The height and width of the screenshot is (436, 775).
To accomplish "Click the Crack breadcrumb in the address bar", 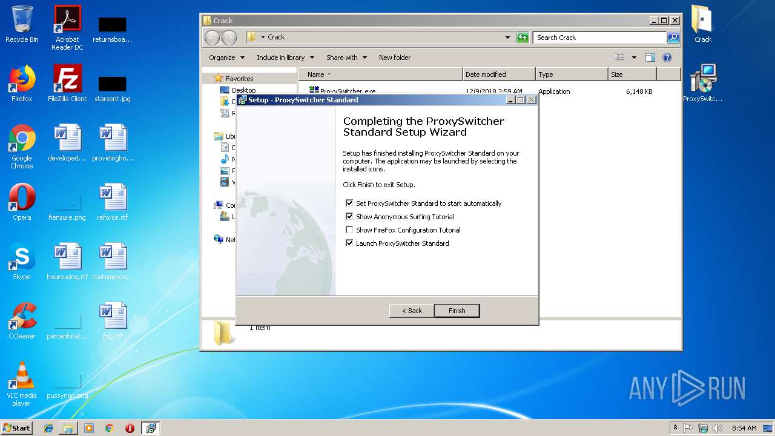I will click(x=276, y=37).
